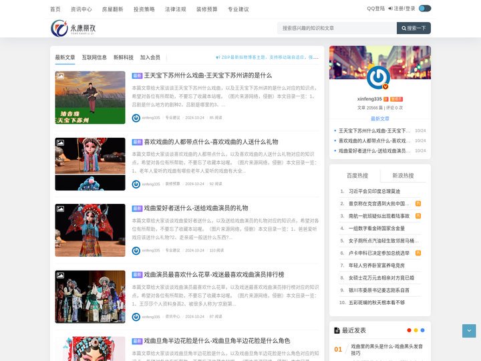The width and height of the screenshot is (481, 361).
Task: Toggle the dark mode switch
Action: 425,9
